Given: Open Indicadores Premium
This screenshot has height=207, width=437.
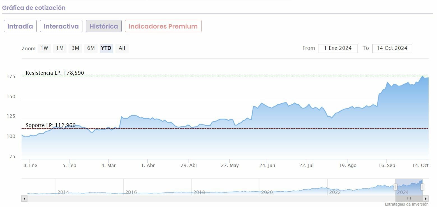Looking at the screenshot, I should click(163, 26).
